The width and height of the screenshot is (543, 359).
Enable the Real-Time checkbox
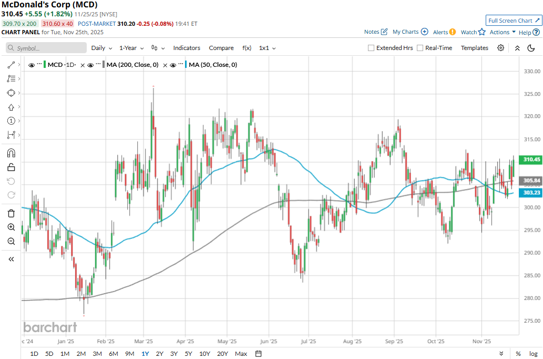point(420,48)
